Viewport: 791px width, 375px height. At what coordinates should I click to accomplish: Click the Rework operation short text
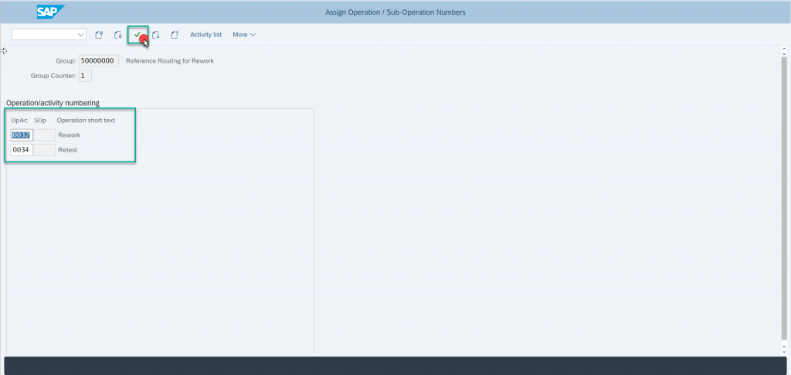point(69,135)
